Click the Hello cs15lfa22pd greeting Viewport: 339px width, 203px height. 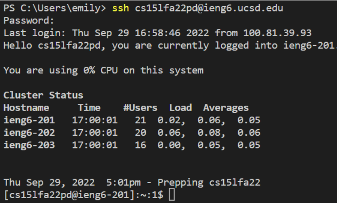[x=54, y=46]
